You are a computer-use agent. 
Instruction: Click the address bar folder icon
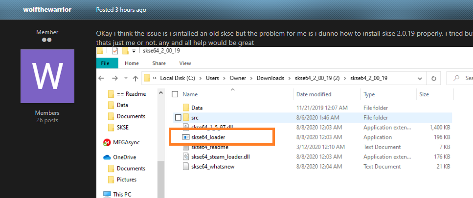(147, 78)
